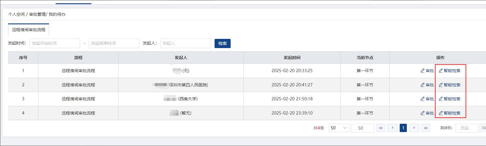Jump to the last page icon

pos(426,128)
